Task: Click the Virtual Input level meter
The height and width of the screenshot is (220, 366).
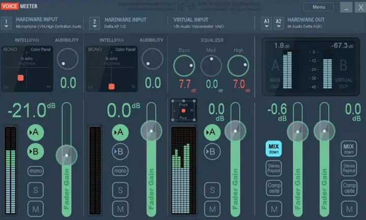Action: coord(184,170)
